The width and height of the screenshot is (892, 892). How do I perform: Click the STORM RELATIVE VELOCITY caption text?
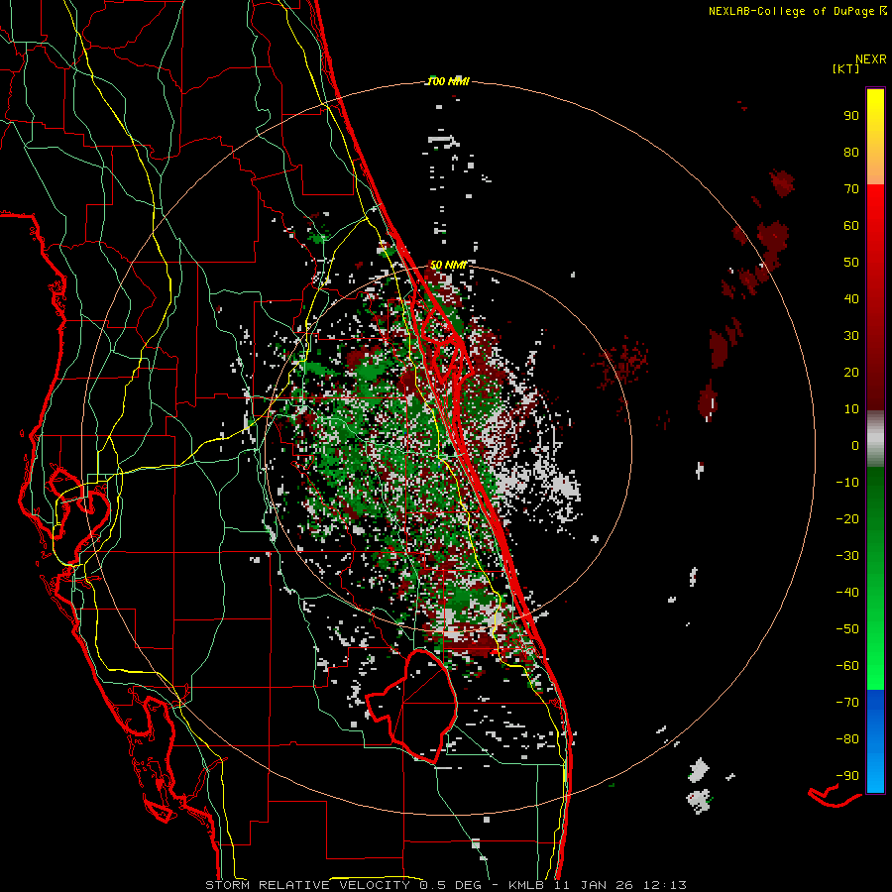pyautogui.click(x=307, y=885)
